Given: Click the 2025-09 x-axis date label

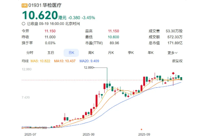Looking at the screenshot, I should coord(144,134).
